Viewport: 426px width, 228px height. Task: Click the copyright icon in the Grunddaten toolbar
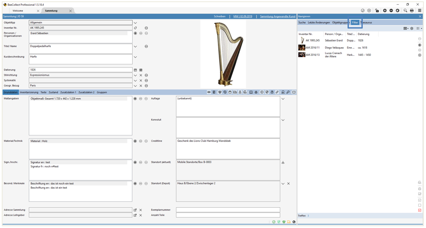click(262, 92)
